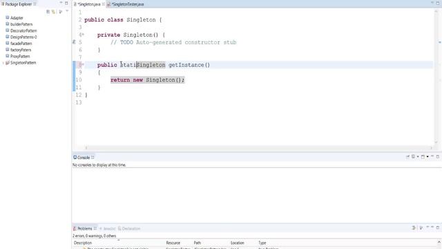Minimize the Console view
The height and width of the screenshot is (249, 442).
coord(432,156)
